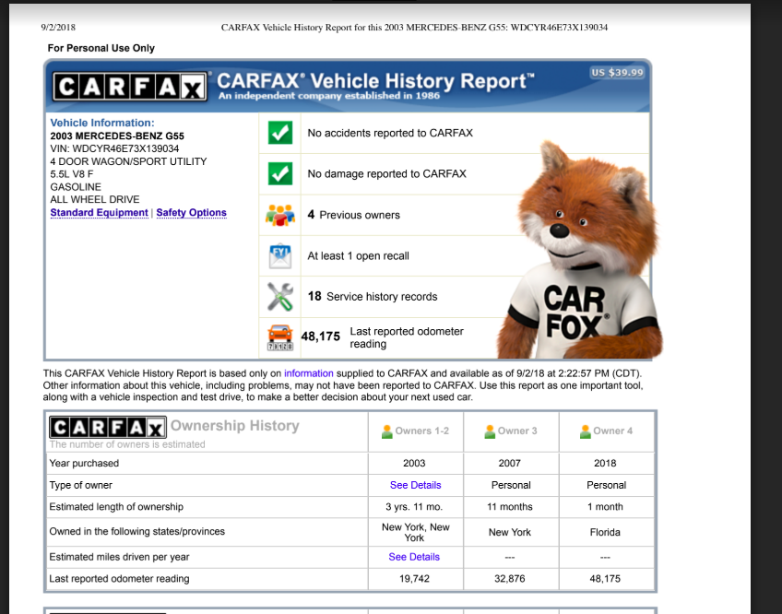Viewport: 782px width, 614px height.
Task: Click the orange car odometer icon
Action: click(280, 337)
